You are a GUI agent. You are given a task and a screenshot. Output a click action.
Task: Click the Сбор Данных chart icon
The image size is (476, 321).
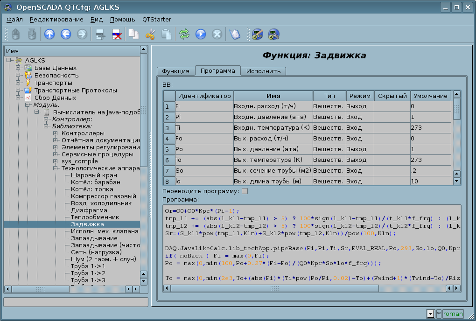coord(28,98)
